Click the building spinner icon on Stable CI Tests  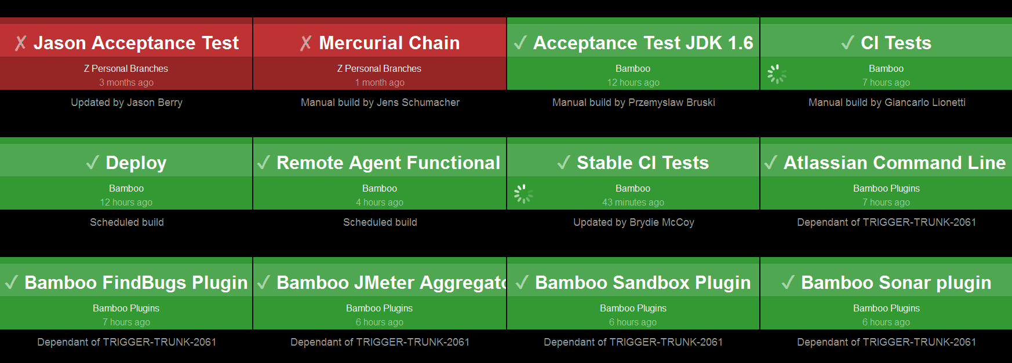(523, 194)
